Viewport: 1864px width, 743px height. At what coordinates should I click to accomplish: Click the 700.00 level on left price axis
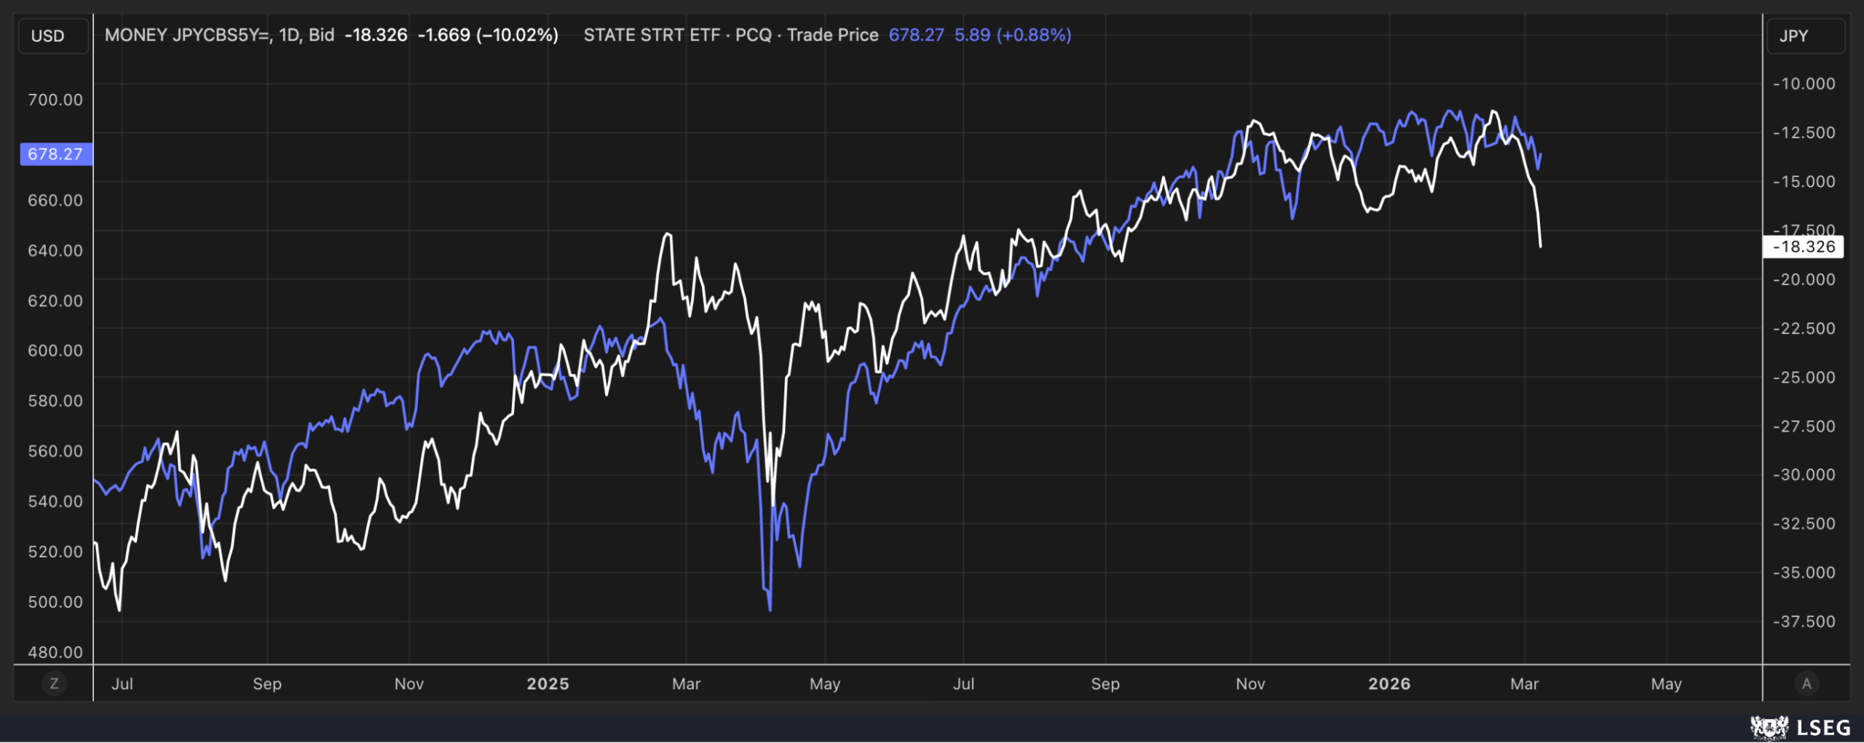[55, 100]
